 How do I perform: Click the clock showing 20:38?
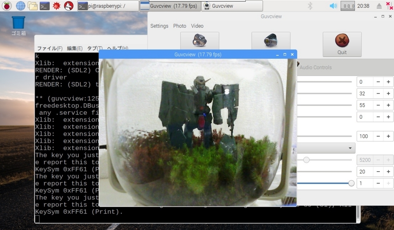pyautogui.click(x=363, y=6)
